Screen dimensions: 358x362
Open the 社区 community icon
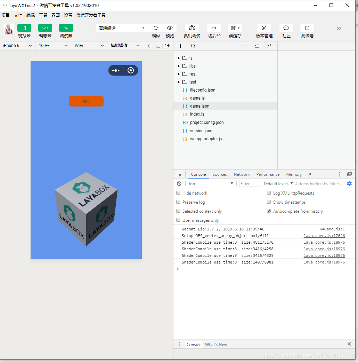[x=286, y=28]
